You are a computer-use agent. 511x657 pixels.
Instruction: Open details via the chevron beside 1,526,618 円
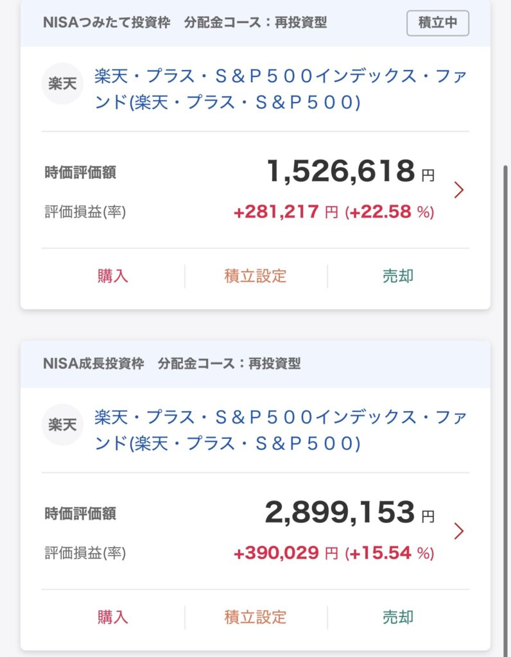pos(458,190)
